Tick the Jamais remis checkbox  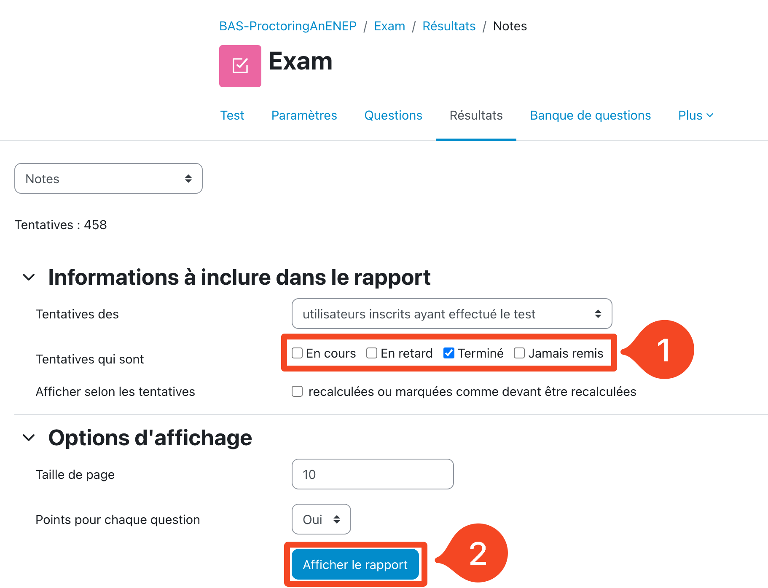pos(519,353)
